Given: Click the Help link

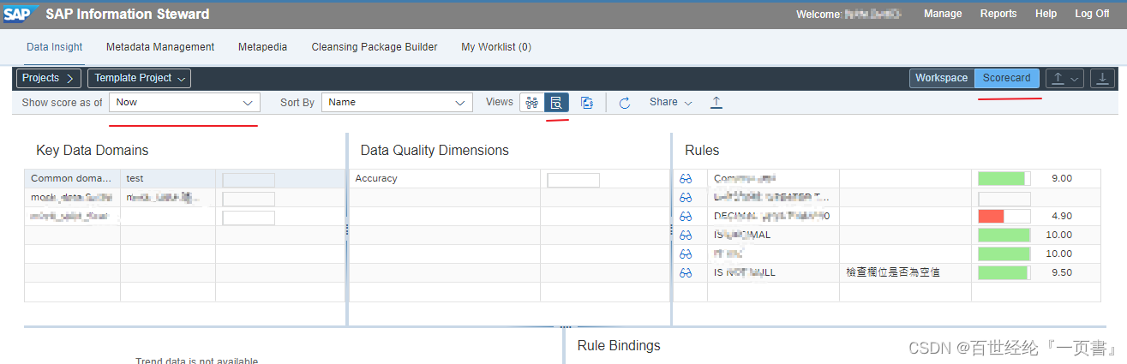Looking at the screenshot, I should (1046, 14).
